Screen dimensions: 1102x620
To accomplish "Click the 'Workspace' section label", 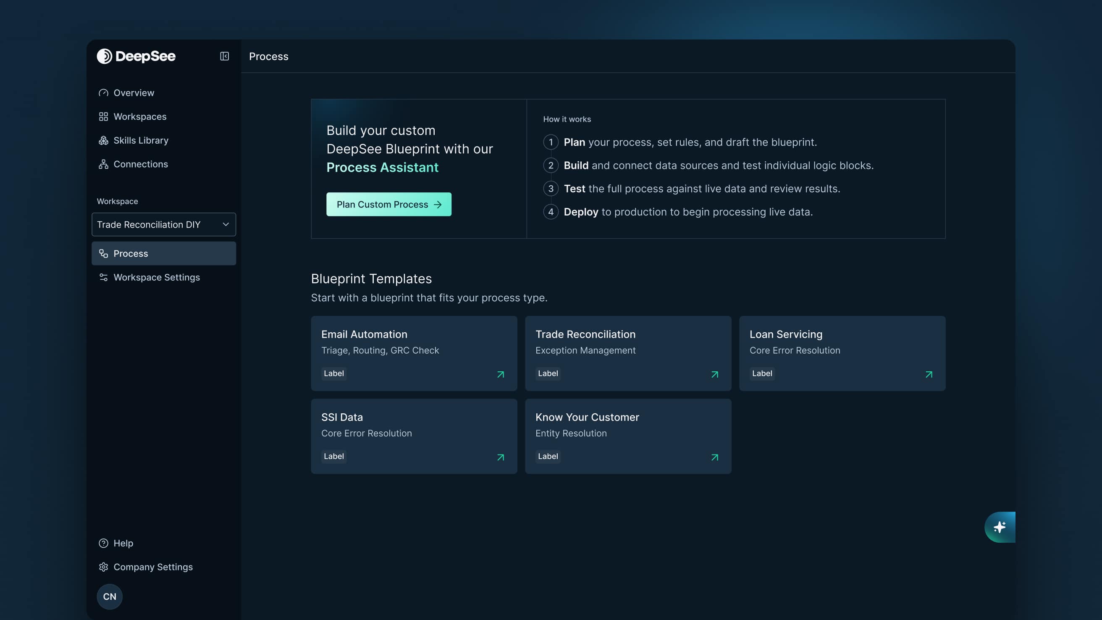I will pos(117,202).
